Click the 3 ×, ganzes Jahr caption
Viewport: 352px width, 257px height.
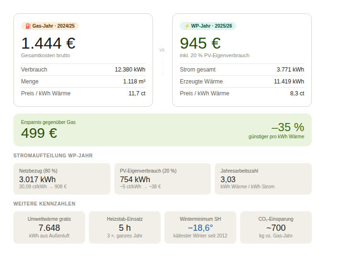(x=125, y=236)
